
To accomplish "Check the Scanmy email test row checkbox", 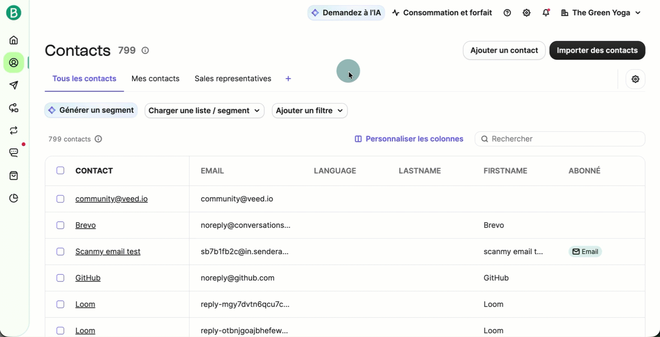I will pos(60,251).
